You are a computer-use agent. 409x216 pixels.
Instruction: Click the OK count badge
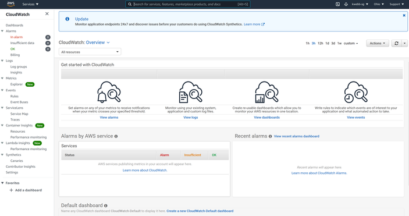(48, 49)
